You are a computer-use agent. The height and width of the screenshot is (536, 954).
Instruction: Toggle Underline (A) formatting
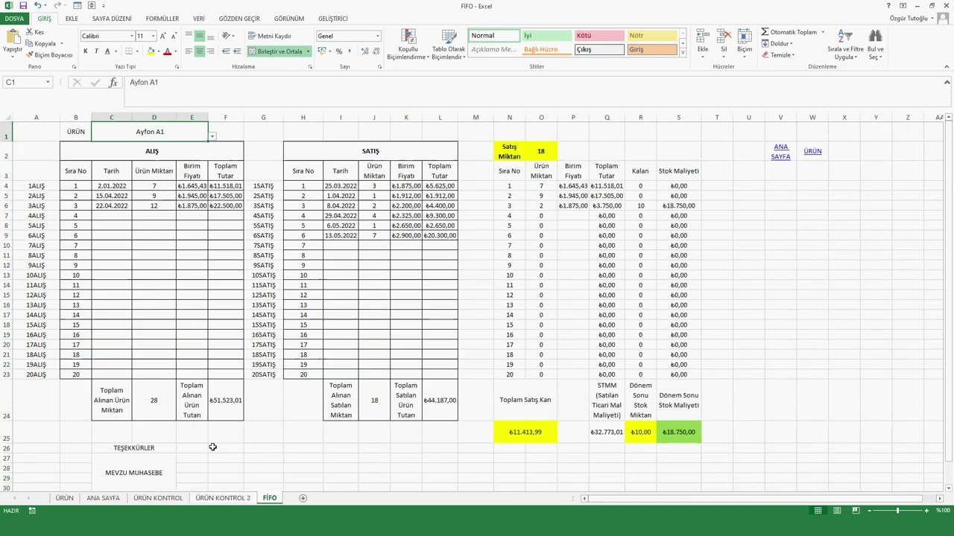107,51
